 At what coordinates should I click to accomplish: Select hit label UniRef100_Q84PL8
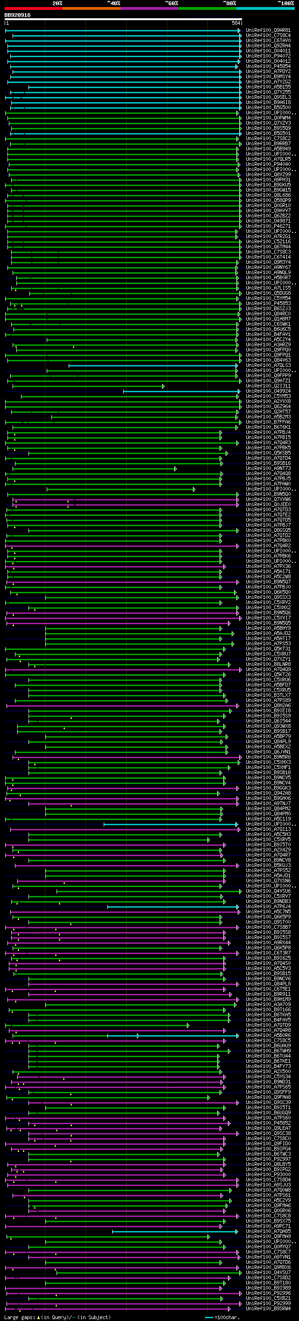pyautogui.click(x=268, y=984)
